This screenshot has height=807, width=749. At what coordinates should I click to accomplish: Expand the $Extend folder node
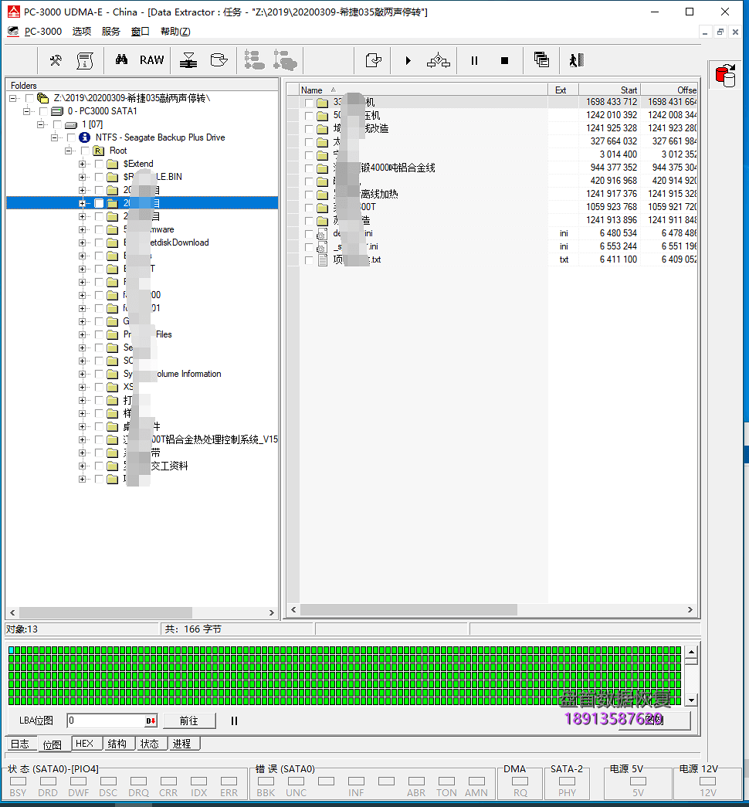click(x=83, y=164)
